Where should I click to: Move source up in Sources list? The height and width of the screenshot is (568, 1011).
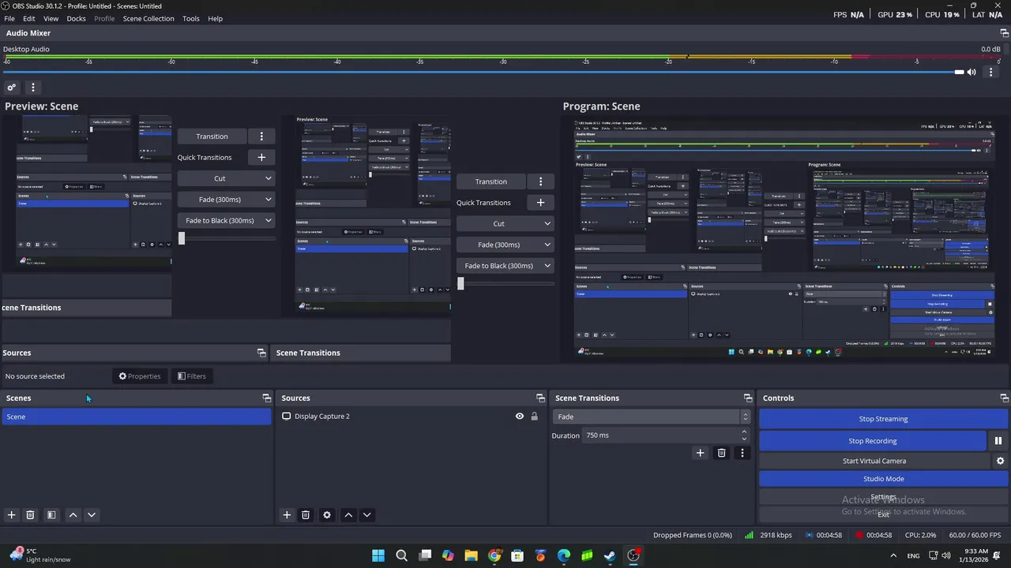coord(348,515)
